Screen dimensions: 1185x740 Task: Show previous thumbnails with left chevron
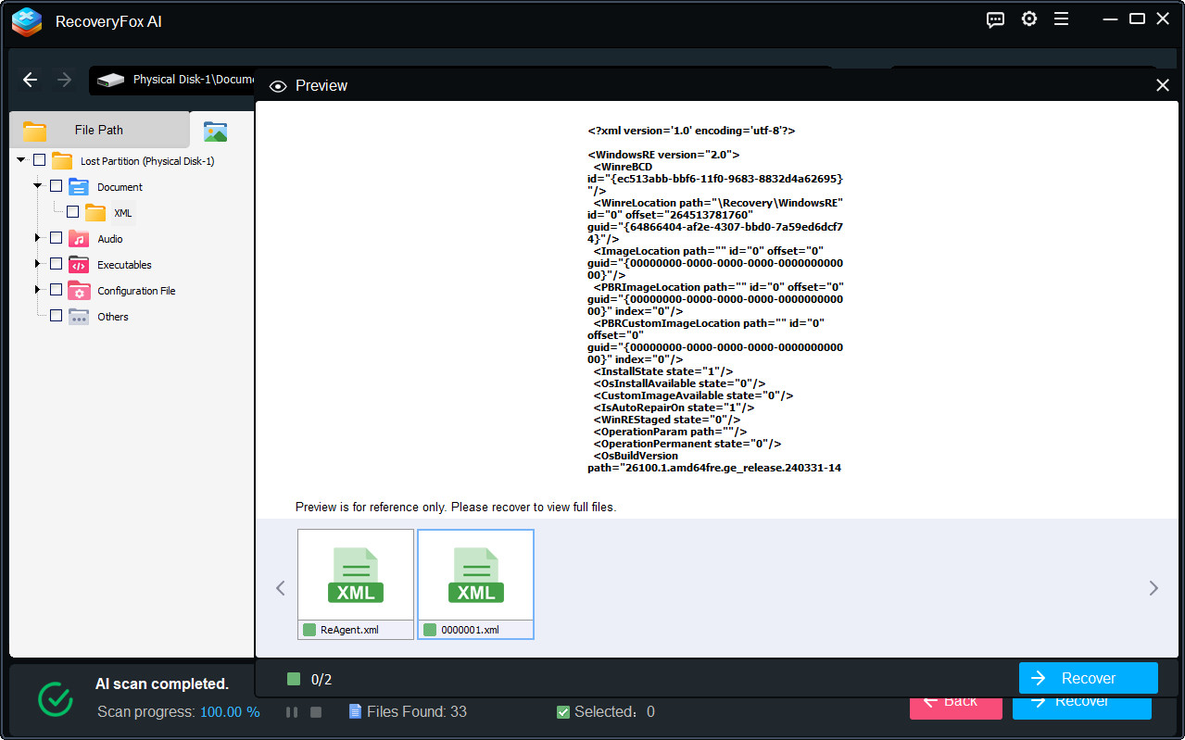[280, 587]
